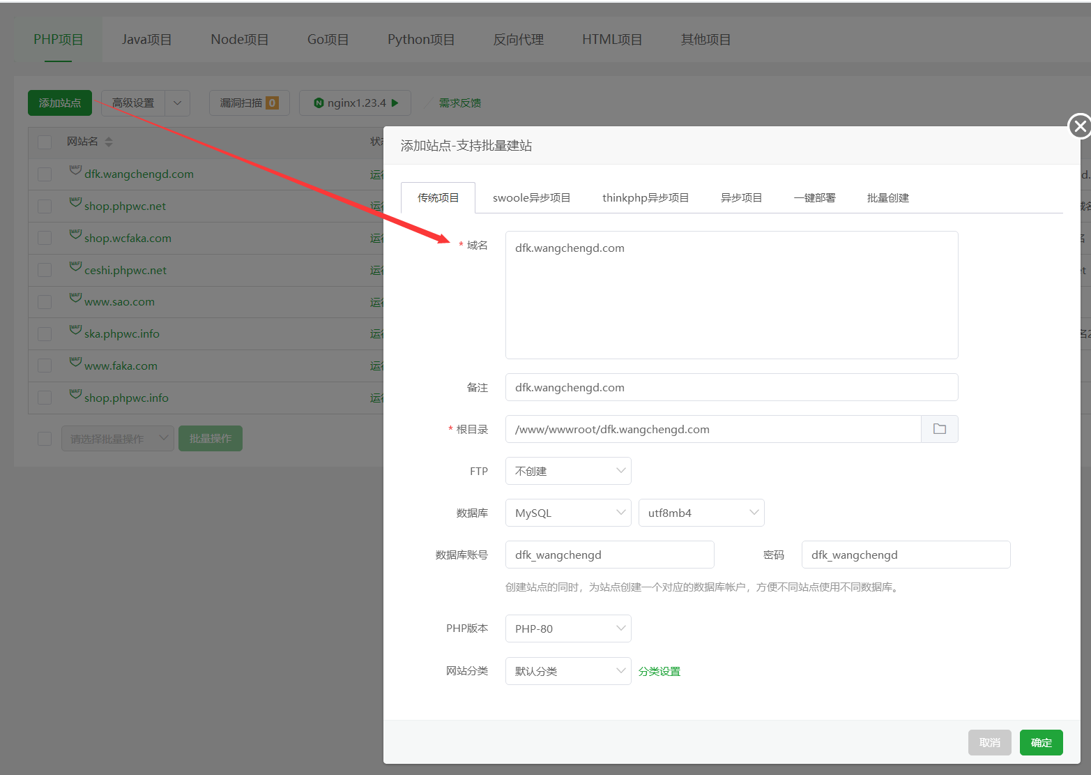Tick checkbox for ceshi.phpwc.net row
Viewport: 1091px width, 775px height.
pyautogui.click(x=45, y=270)
